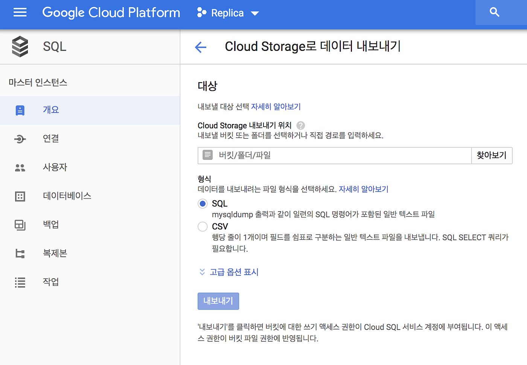This screenshot has width=527, height=365.
Task: Open the 데이터베이스 grid icon
Action: coord(20,196)
